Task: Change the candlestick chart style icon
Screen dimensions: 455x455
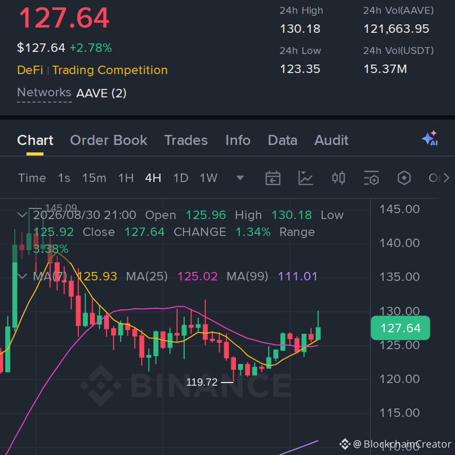Action: [338, 178]
